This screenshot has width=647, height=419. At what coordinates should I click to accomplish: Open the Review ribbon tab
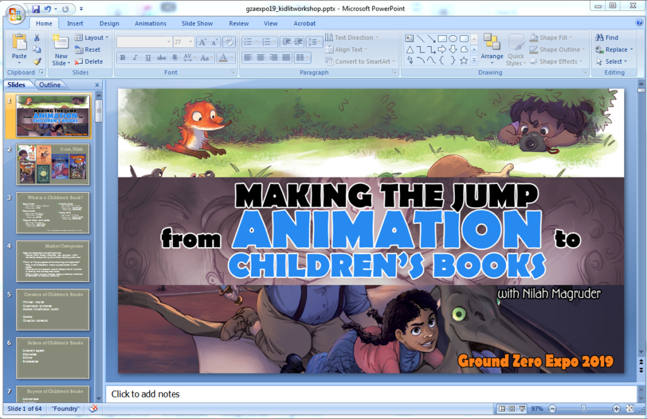(239, 23)
